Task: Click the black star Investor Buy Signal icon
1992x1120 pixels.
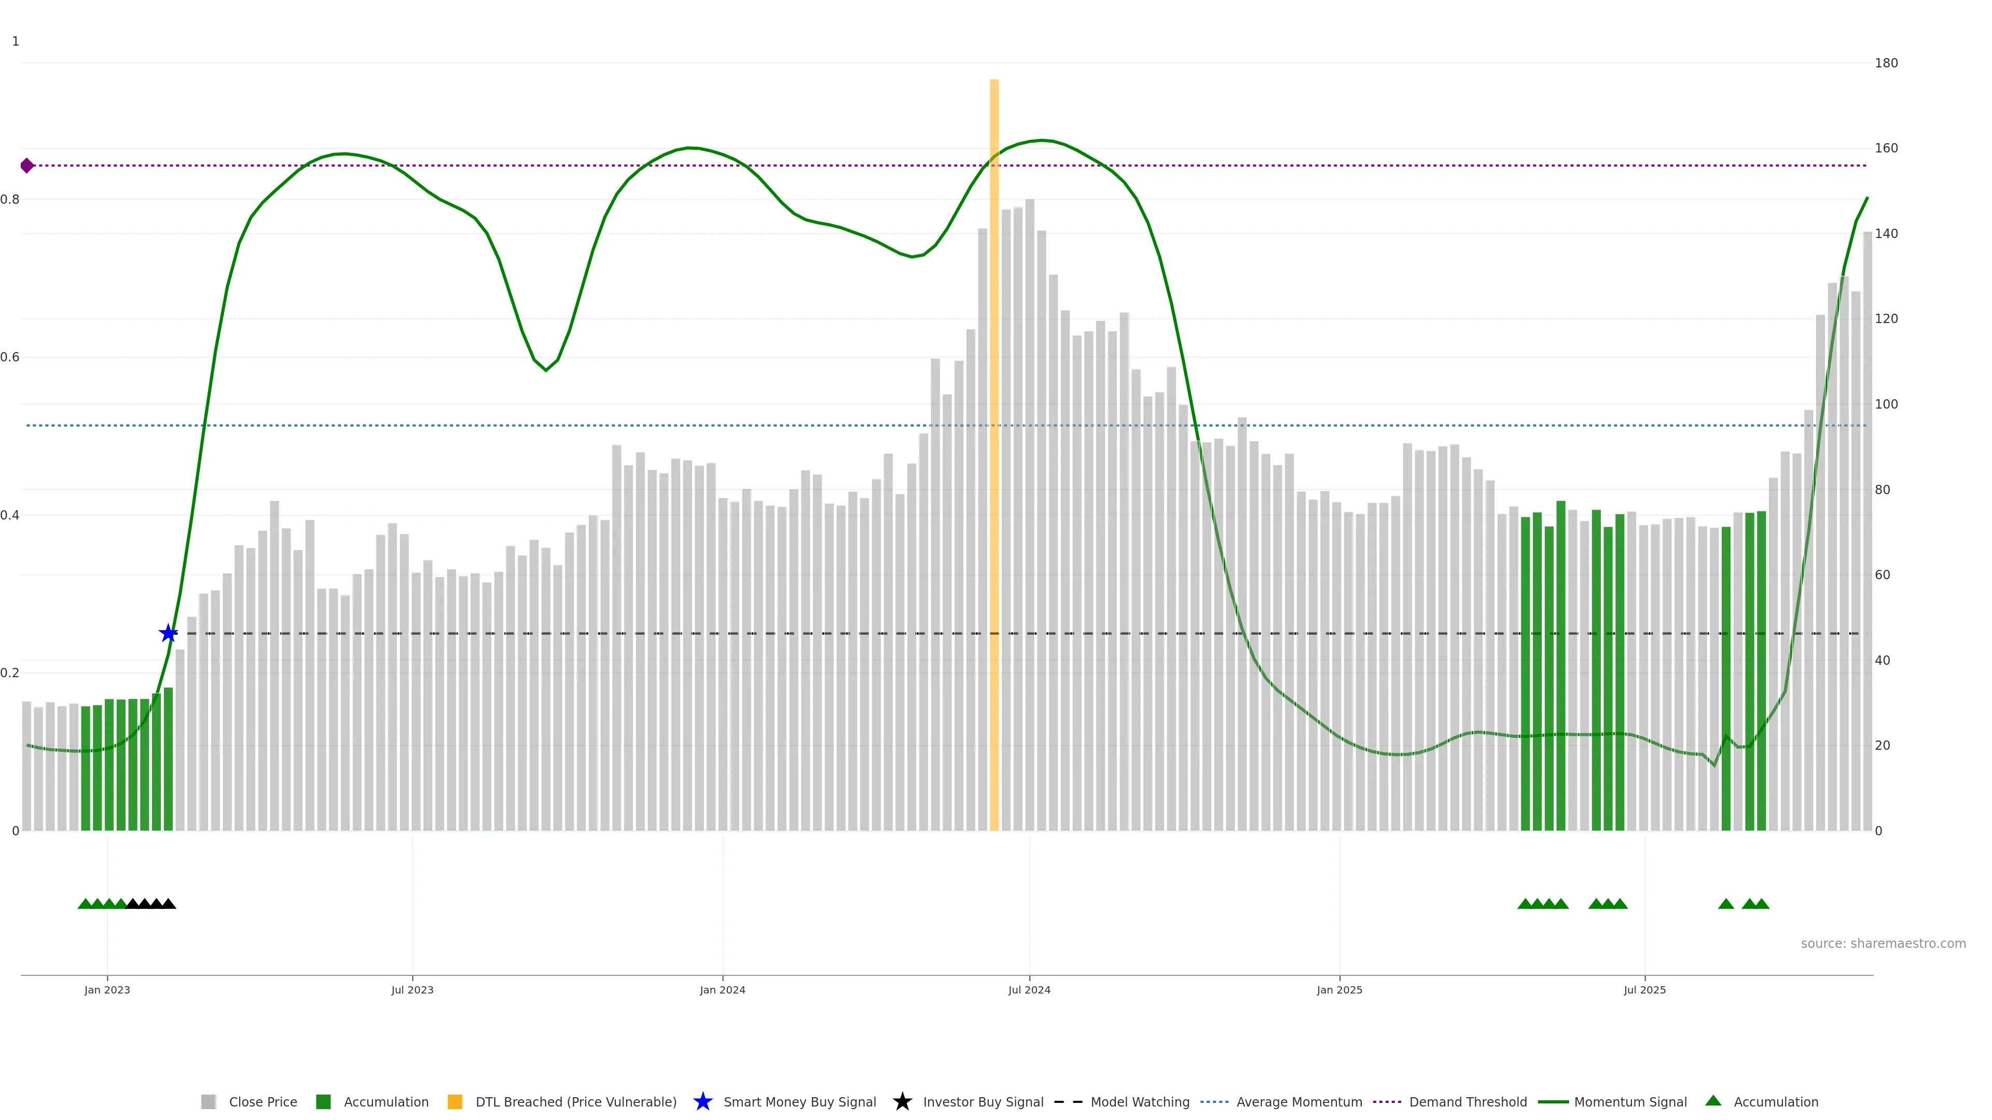Action: [902, 1101]
